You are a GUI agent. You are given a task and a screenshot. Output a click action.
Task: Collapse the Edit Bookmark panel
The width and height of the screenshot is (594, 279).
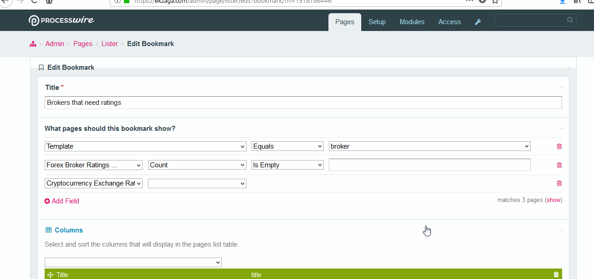[568, 67]
